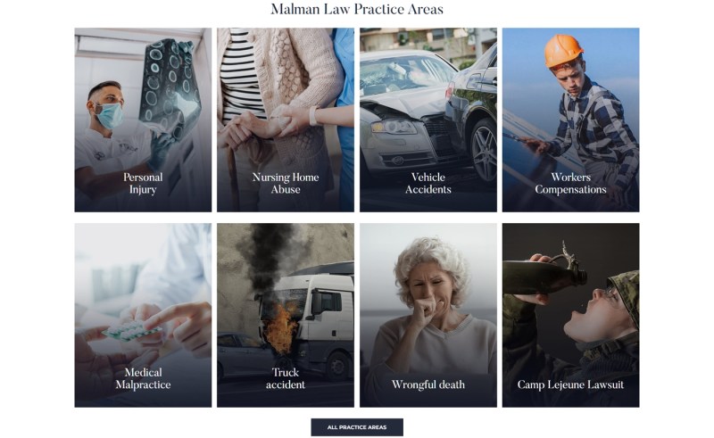The image size is (714, 438).
Task: Open the Medical Malpractice card
Action: point(143,315)
